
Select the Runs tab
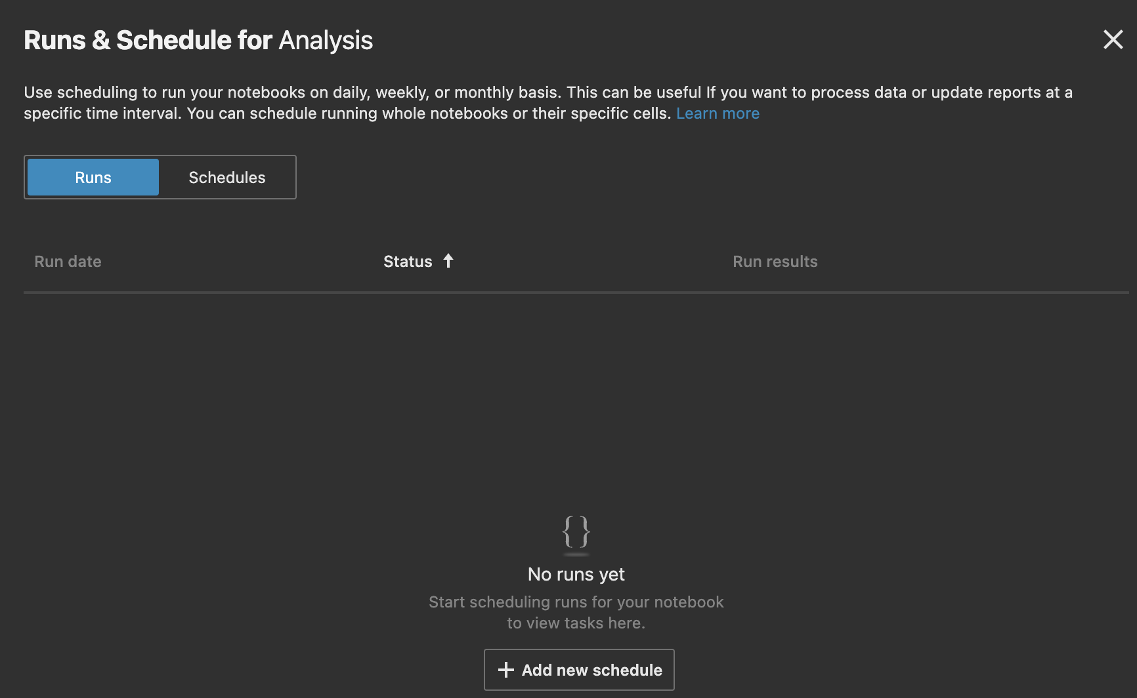pyautogui.click(x=92, y=177)
